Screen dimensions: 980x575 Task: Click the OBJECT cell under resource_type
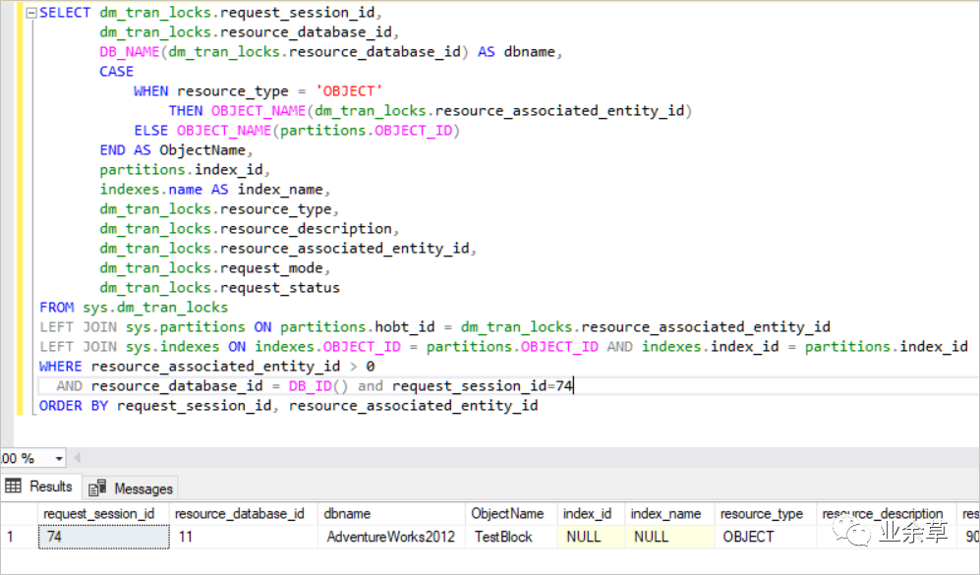pyautogui.click(x=765, y=537)
